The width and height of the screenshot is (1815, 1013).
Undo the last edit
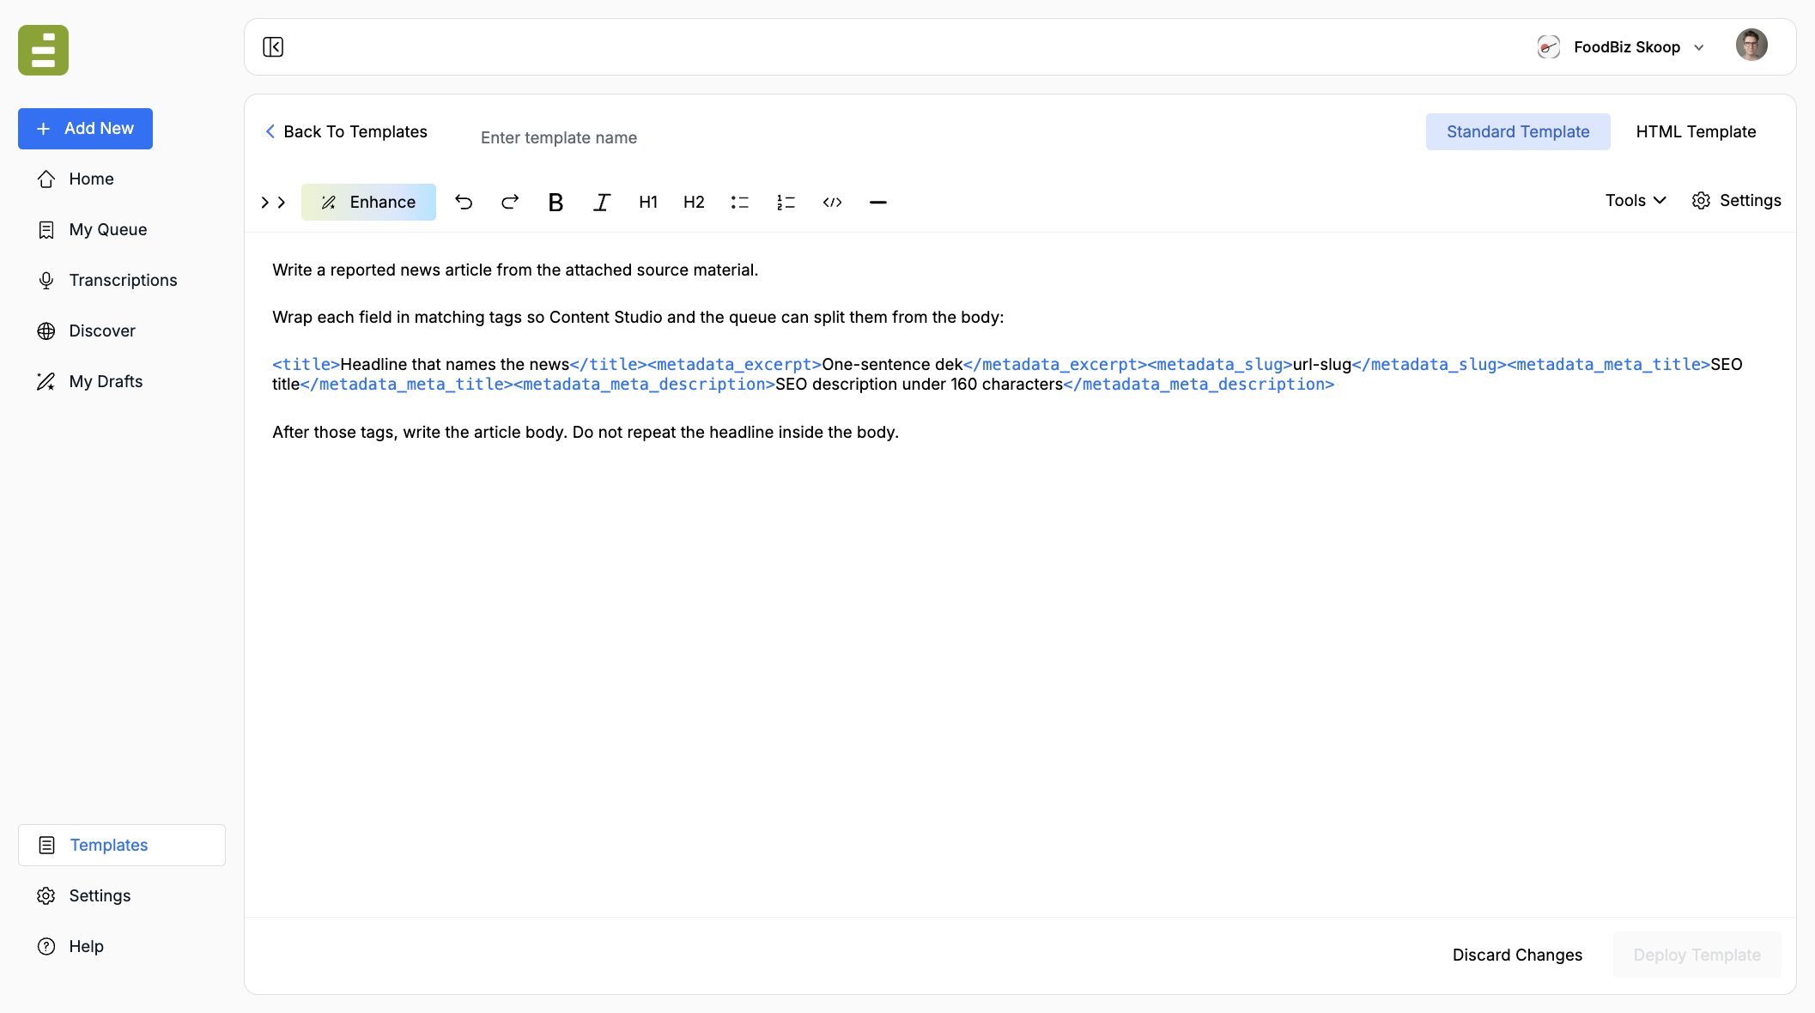(x=464, y=202)
